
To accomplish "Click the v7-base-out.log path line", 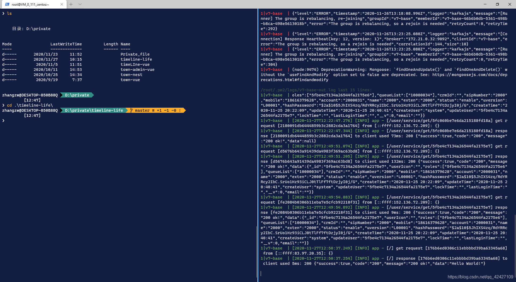I will point(316,90).
